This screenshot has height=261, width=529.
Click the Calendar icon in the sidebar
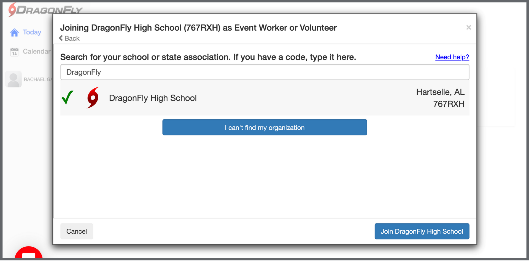[14, 52]
